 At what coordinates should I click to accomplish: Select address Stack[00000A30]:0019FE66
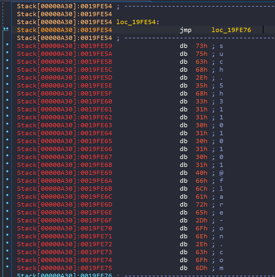pos(65,149)
